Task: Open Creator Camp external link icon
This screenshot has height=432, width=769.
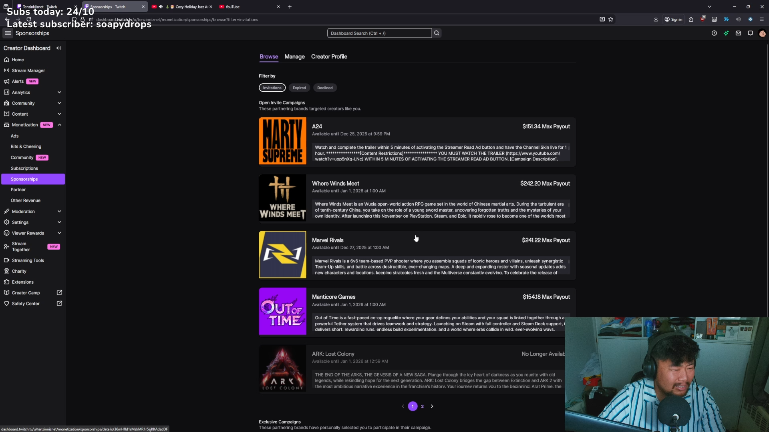Action: (59, 293)
